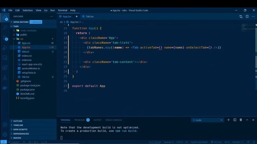Switch to the Debug Console panel tab
The image size is (257, 144).
pyautogui.click(x=113, y=120)
